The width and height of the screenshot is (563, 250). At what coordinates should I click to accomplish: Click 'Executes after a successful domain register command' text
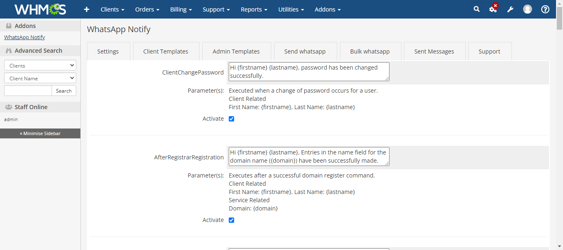point(302,175)
